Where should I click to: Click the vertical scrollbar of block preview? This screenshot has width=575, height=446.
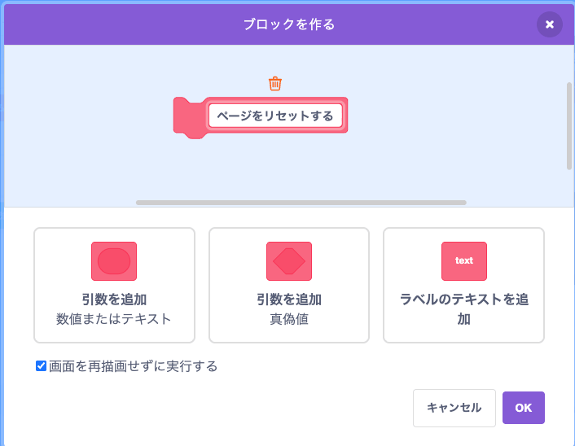569,125
